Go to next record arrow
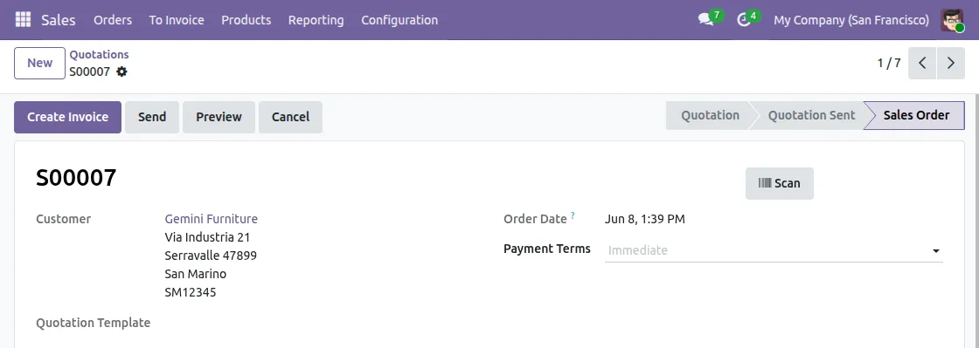Viewport: 979px width, 348px height. (x=951, y=63)
